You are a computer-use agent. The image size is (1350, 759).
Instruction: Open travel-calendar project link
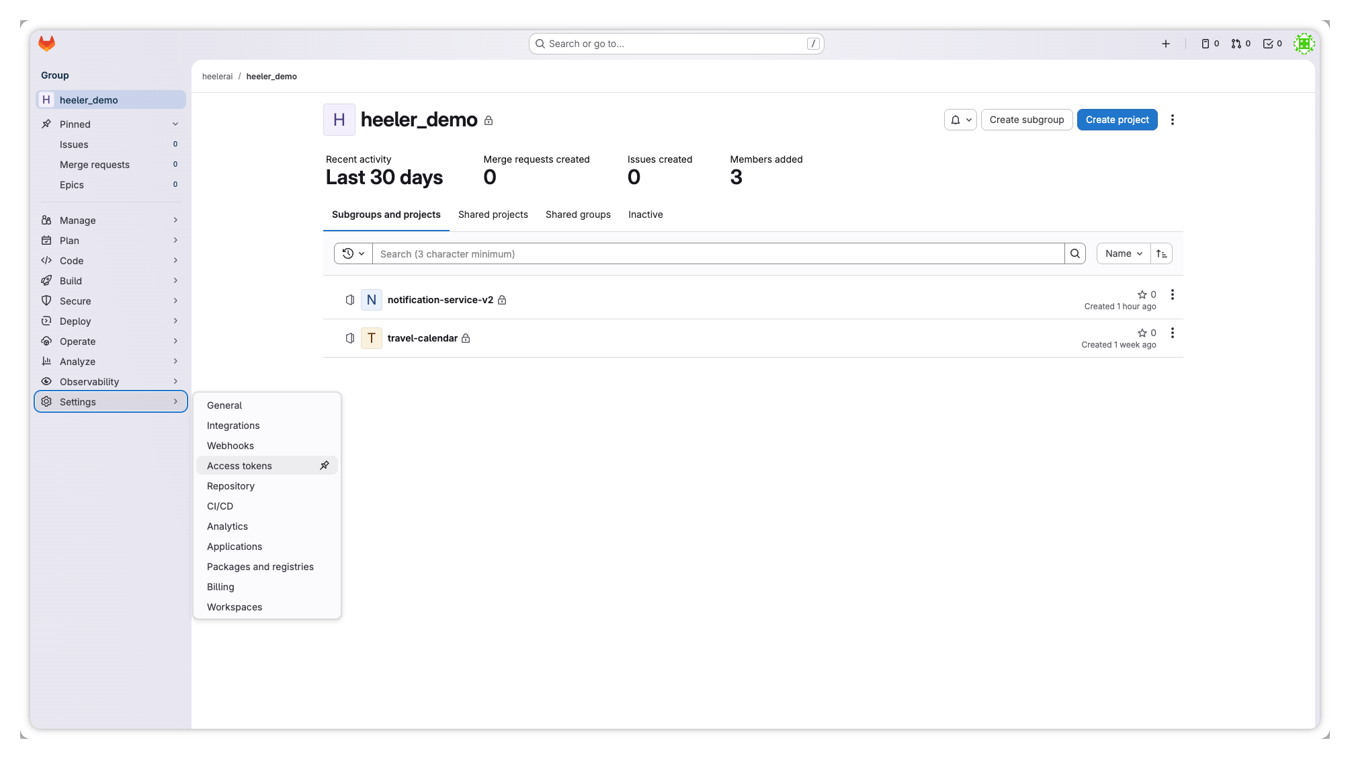tap(423, 338)
